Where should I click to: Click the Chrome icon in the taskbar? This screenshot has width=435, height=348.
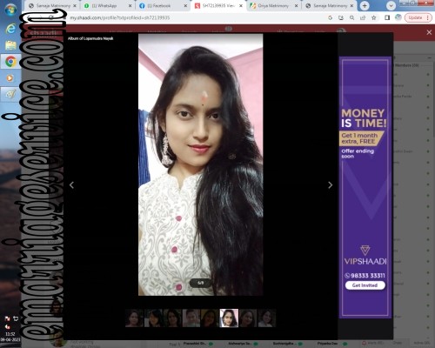pos(10,62)
